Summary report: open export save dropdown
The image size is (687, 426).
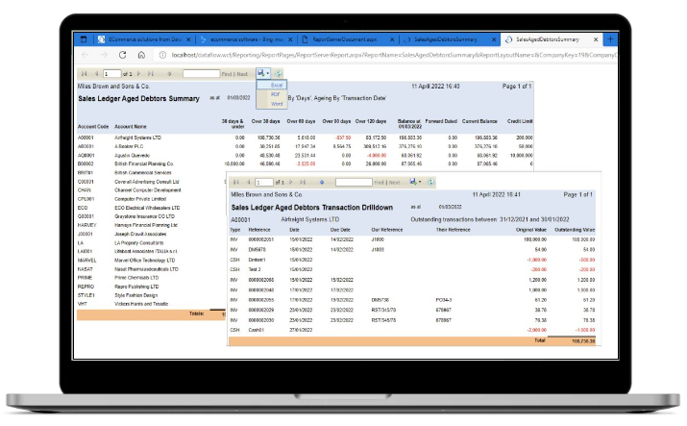[263, 73]
